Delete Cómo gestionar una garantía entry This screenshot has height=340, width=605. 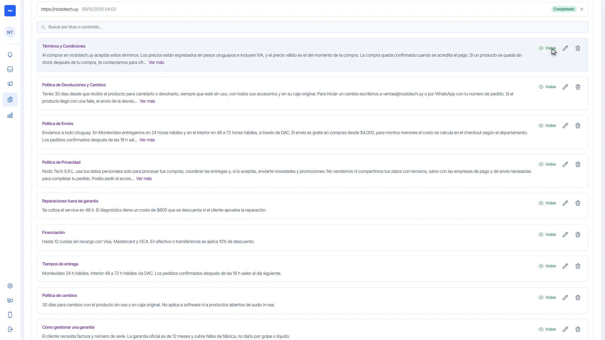coord(578,329)
